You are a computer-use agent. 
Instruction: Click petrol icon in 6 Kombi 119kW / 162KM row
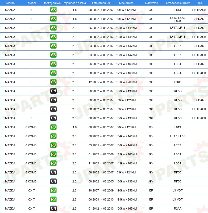click(x=53, y=163)
